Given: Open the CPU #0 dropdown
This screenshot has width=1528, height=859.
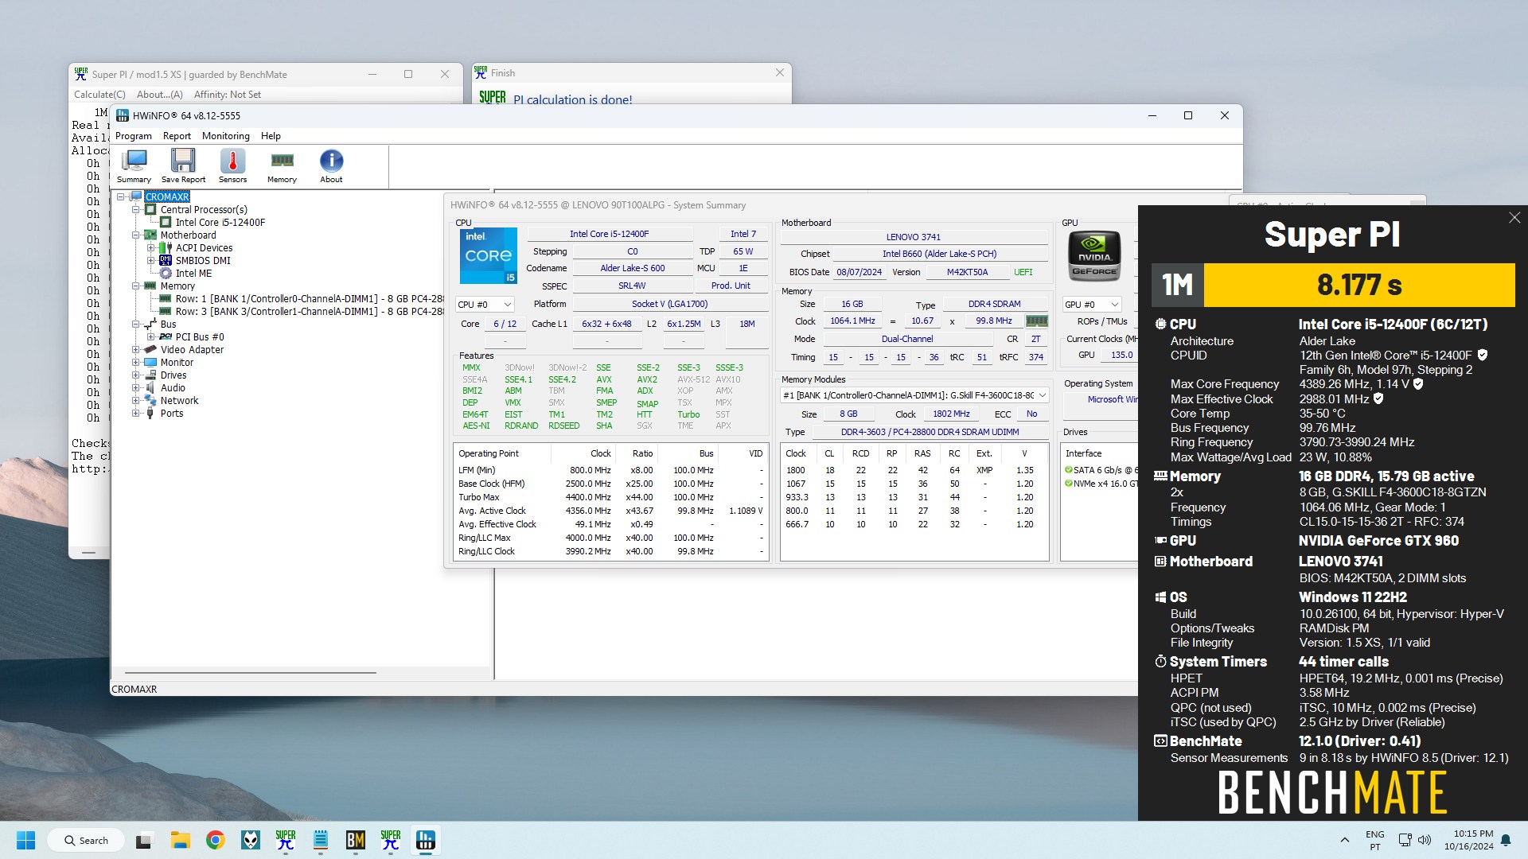Looking at the screenshot, I should (x=485, y=305).
